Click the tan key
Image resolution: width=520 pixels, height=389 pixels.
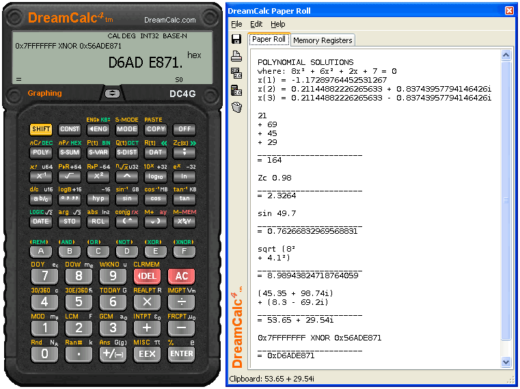tap(184, 198)
